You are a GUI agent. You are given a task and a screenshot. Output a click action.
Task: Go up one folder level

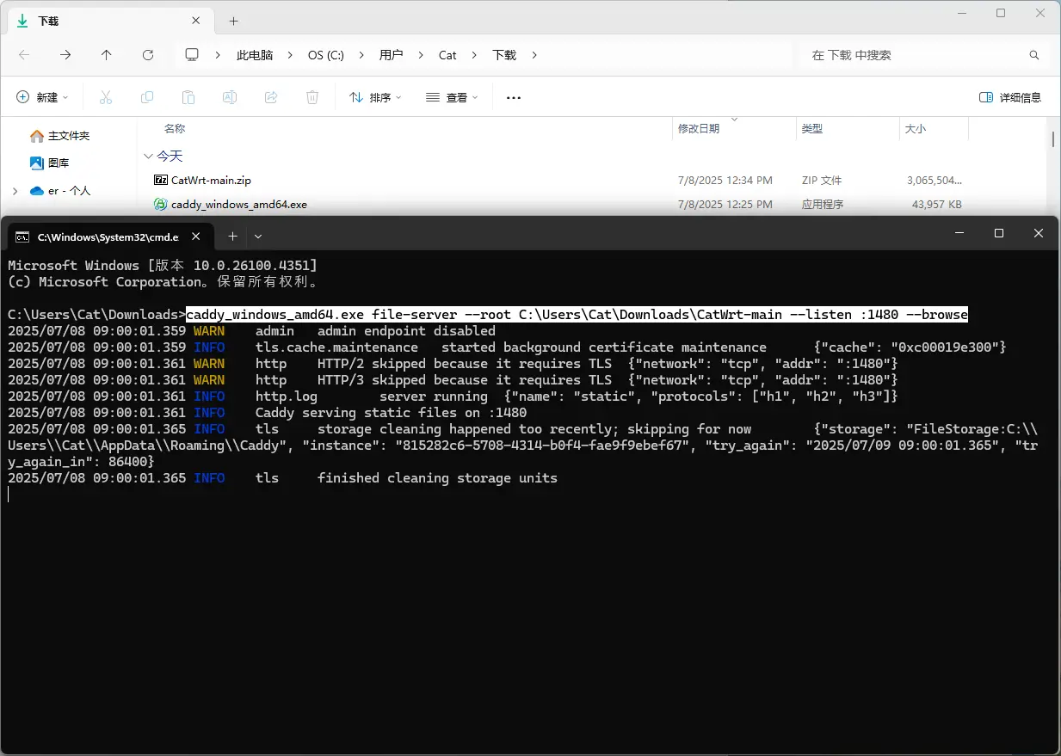[x=106, y=54]
